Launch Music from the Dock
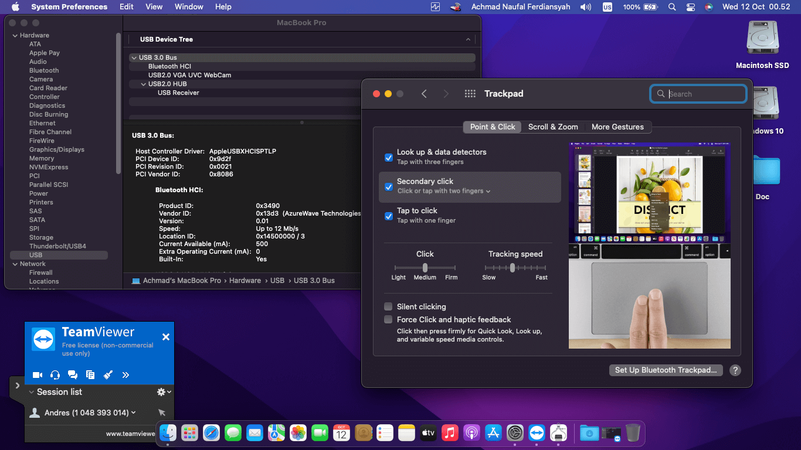801x450 pixels. point(450,433)
